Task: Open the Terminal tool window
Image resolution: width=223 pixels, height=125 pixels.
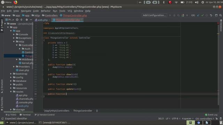Action: [25, 115]
